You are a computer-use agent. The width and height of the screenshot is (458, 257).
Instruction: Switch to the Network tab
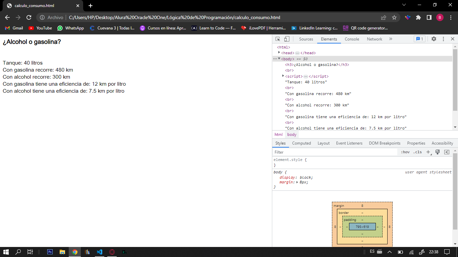click(375, 39)
